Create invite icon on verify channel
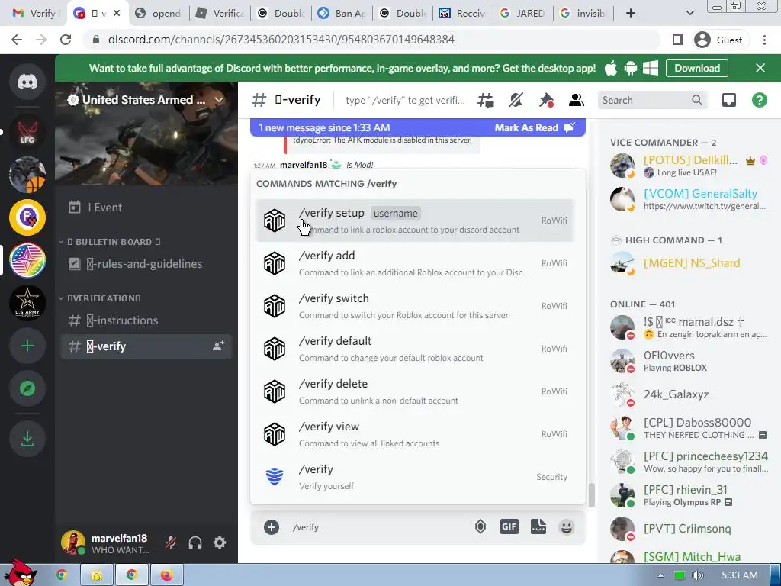The width and height of the screenshot is (781, 586). pyautogui.click(x=218, y=346)
